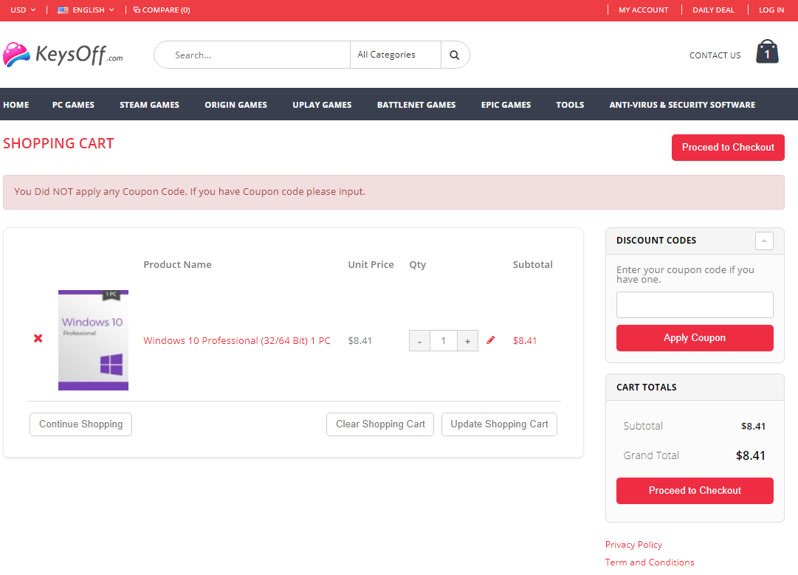Open Uplay Games menu
This screenshot has height=575, width=798.
[x=322, y=105]
